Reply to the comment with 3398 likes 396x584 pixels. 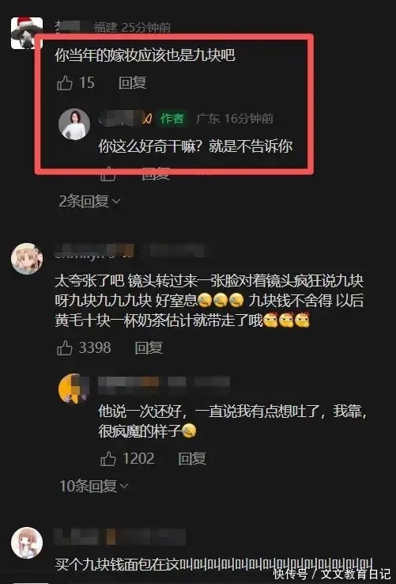149,348
